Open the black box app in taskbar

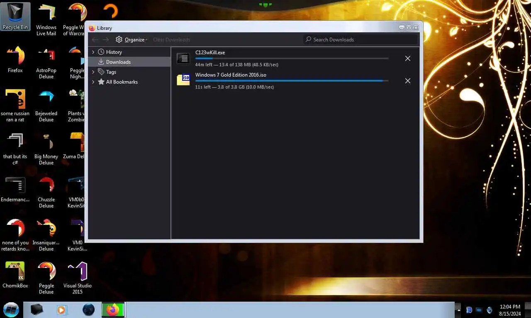[x=37, y=309]
